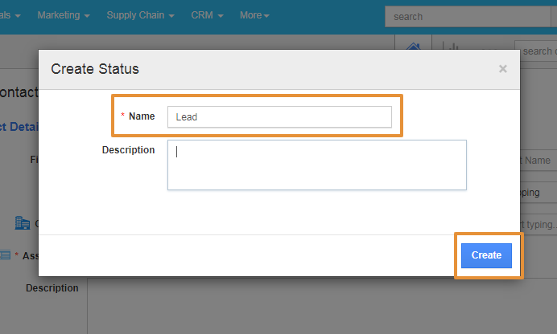Viewport: 557px width, 334px height.
Task: Open the Marketing dropdown menu
Action: pos(63,15)
